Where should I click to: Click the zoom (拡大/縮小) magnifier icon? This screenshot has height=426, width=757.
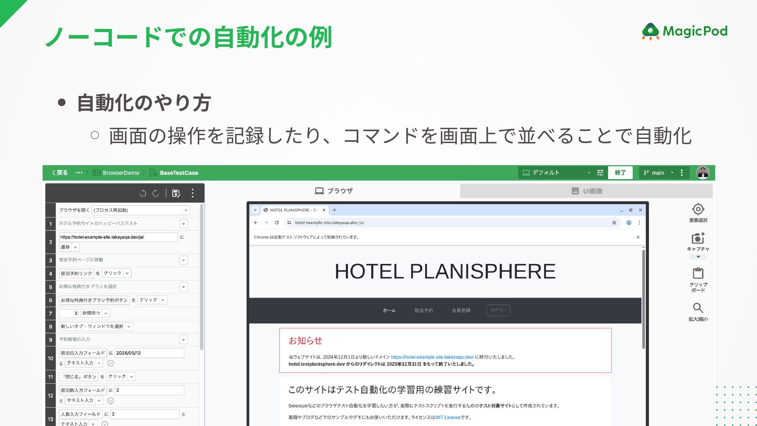698,308
